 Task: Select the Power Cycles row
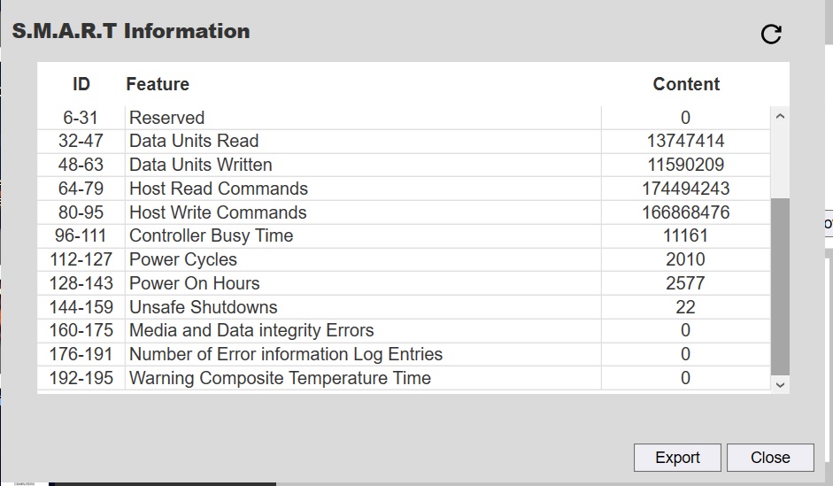click(404, 259)
